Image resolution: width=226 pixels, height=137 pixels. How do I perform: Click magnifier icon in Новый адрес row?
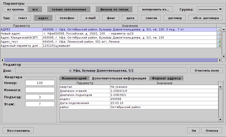pyautogui.click(x=219, y=33)
